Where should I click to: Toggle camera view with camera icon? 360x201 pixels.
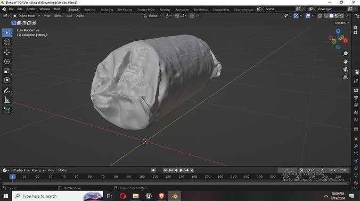(x=346, y=69)
